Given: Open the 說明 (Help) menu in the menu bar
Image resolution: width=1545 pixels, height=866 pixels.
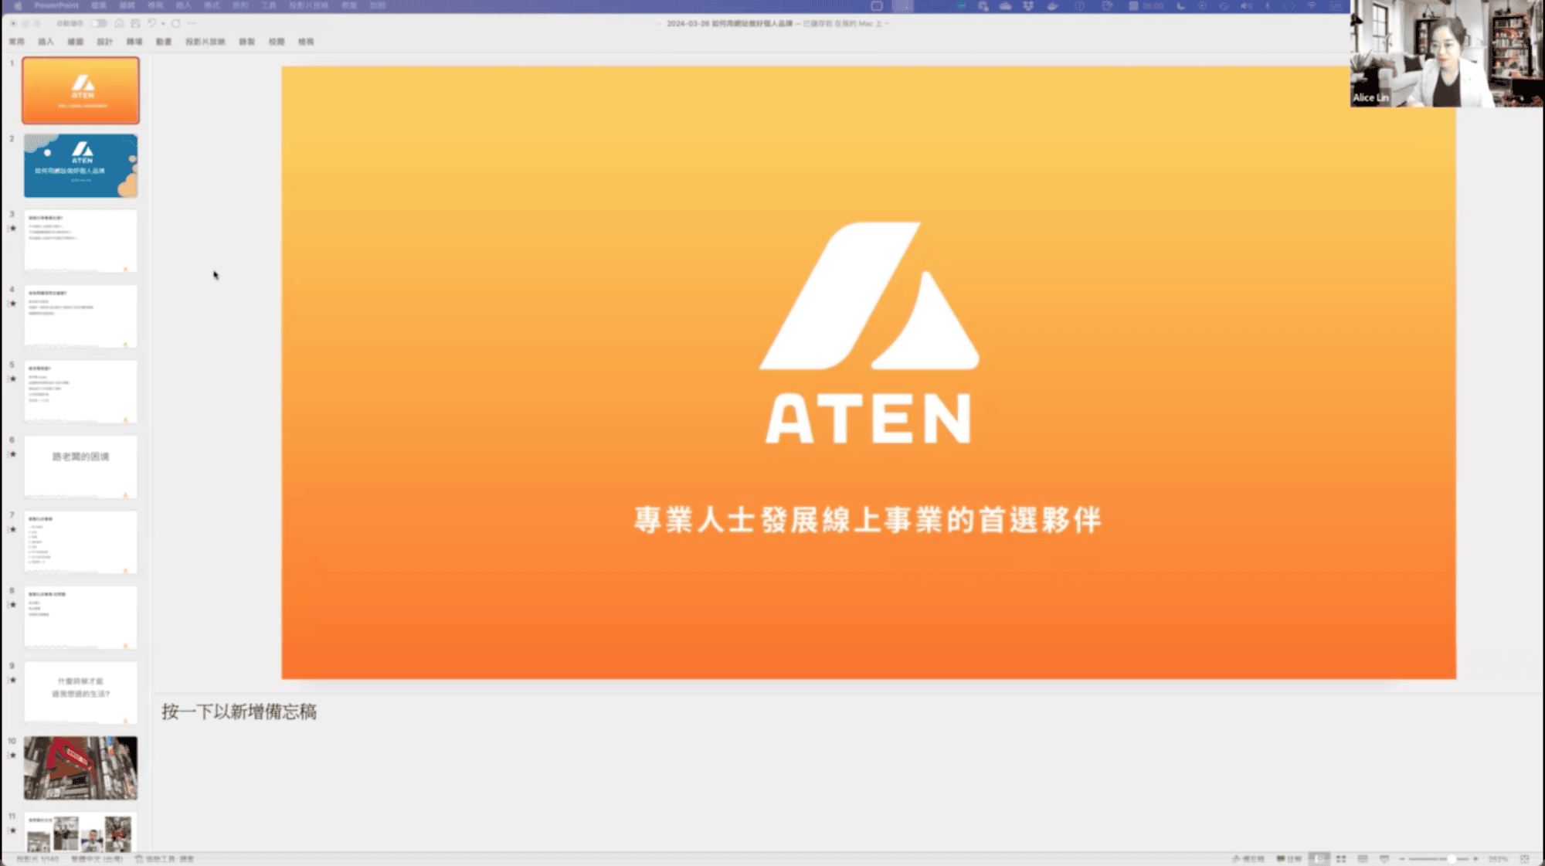Looking at the screenshot, I should [377, 5].
